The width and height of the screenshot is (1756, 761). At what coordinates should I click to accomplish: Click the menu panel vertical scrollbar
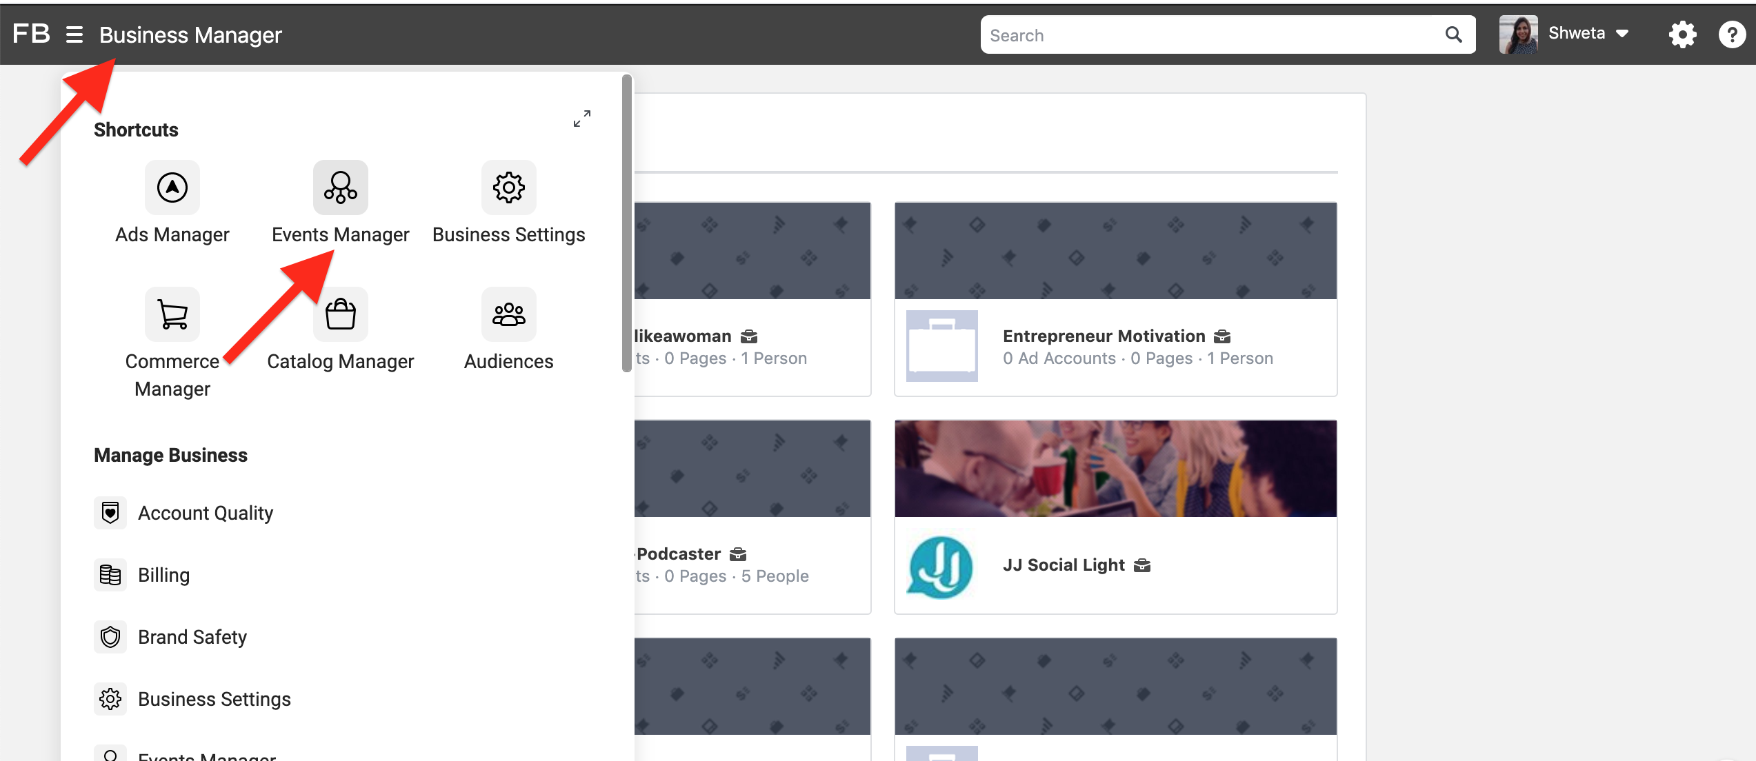click(627, 223)
